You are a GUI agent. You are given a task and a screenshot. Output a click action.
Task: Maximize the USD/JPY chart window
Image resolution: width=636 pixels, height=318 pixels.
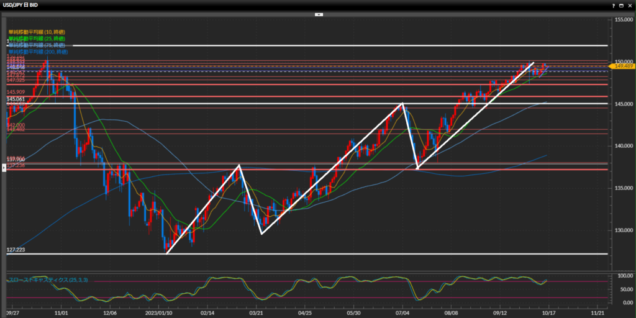coord(620,4)
